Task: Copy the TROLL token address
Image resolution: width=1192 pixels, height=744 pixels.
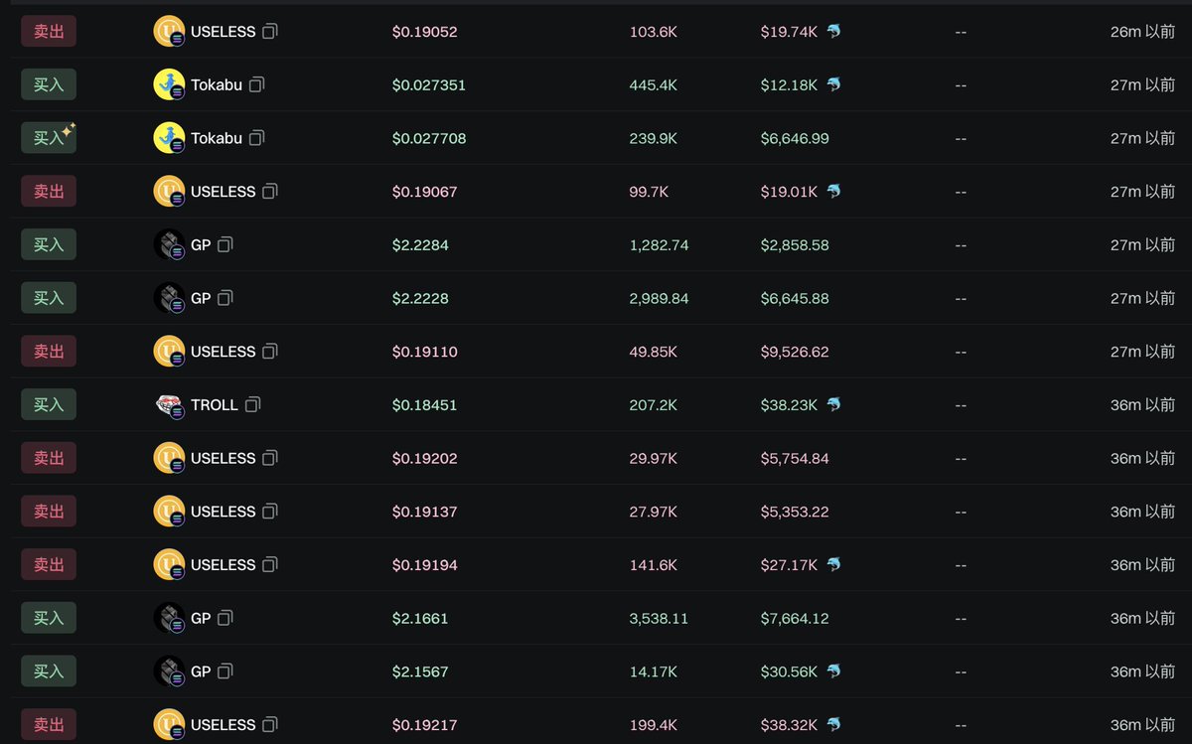Action: tap(253, 404)
